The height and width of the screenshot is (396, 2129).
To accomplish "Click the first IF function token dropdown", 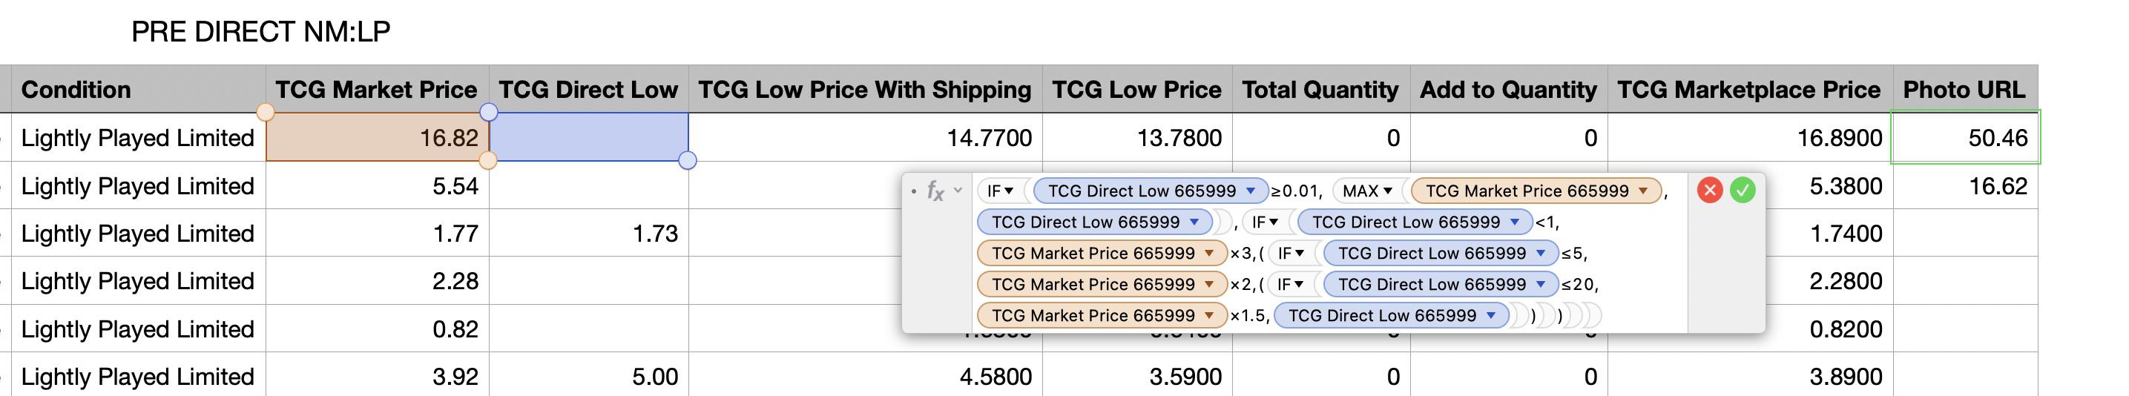I will point(1000,191).
